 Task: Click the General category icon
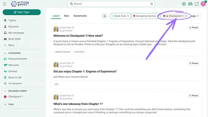[5, 71]
